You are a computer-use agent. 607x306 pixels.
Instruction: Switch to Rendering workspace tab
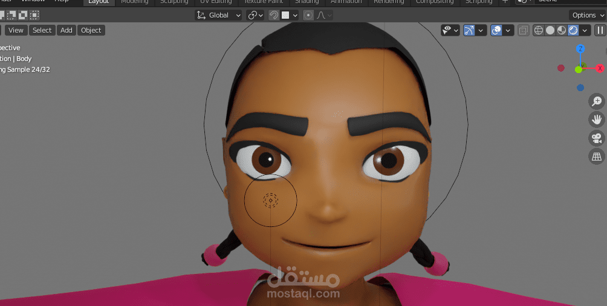(x=389, y=2)
